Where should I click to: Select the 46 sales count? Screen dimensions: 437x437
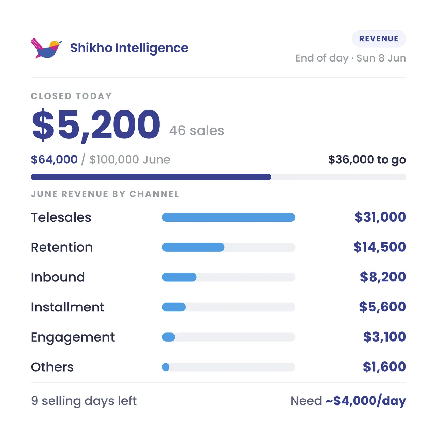196,130
